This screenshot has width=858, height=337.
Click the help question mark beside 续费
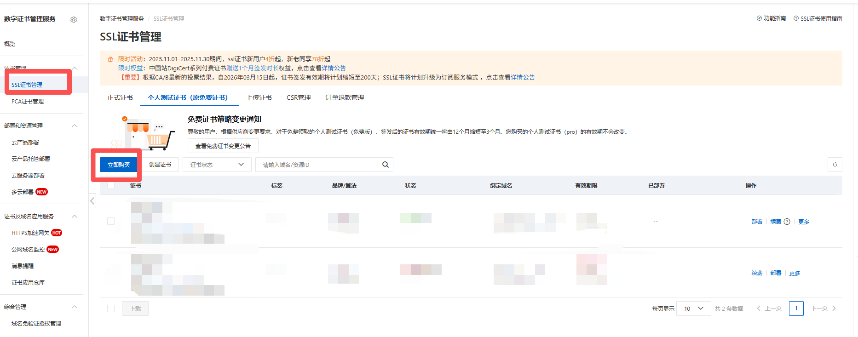click(787, 222)
